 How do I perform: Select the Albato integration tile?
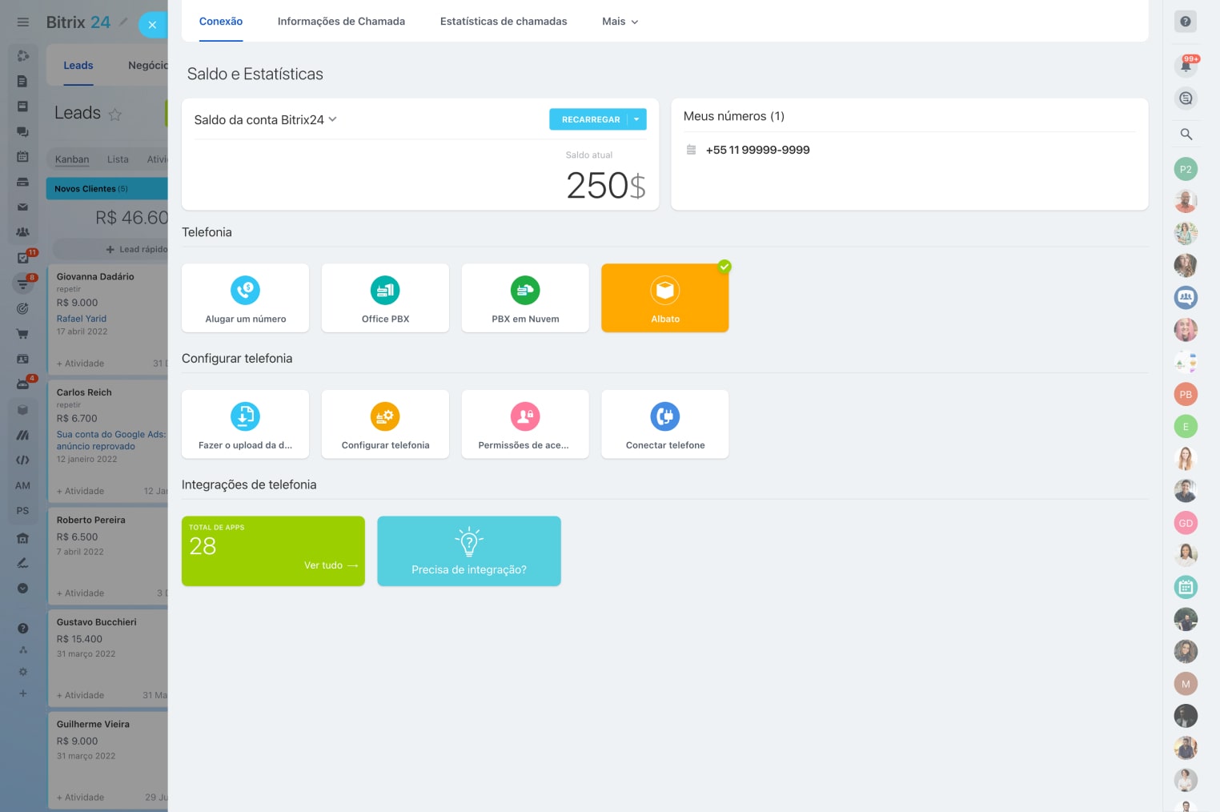point(664,298)
